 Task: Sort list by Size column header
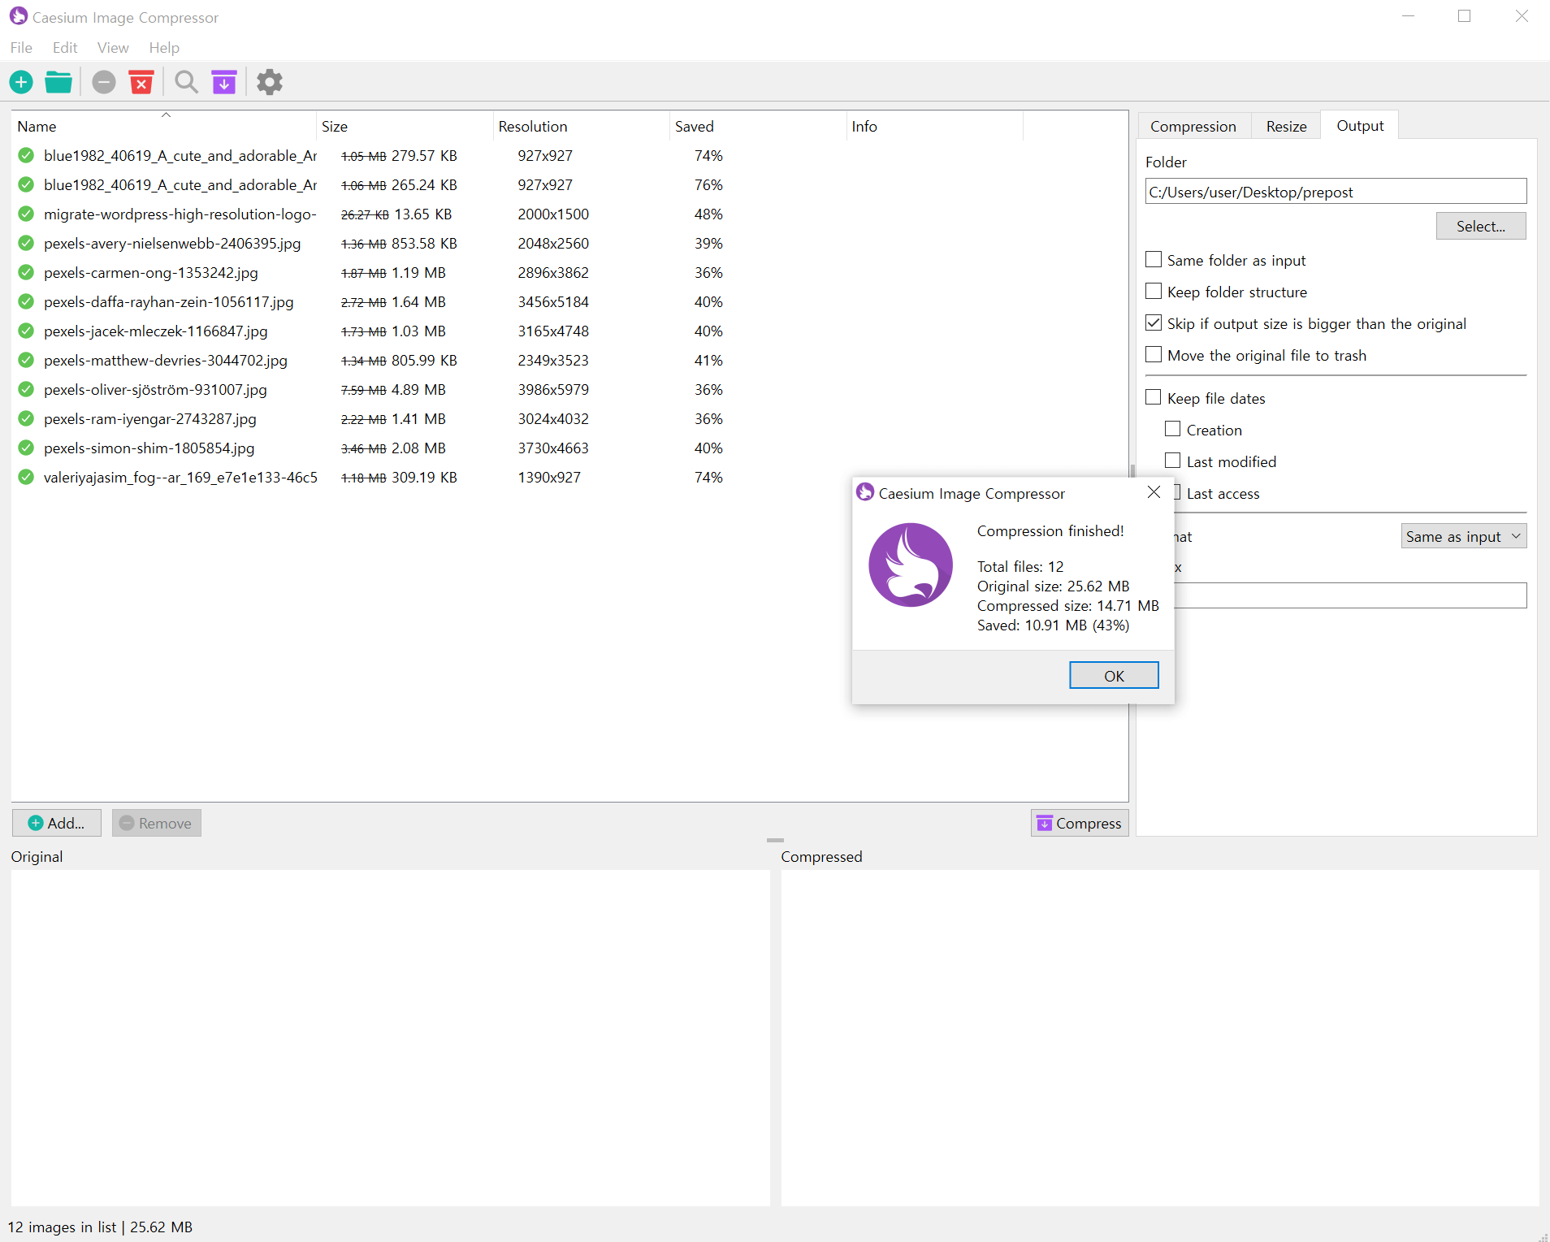point(405,126)
